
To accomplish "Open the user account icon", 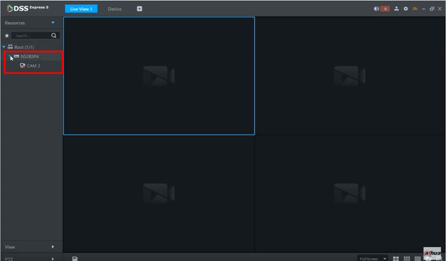I will coord(396,9).
